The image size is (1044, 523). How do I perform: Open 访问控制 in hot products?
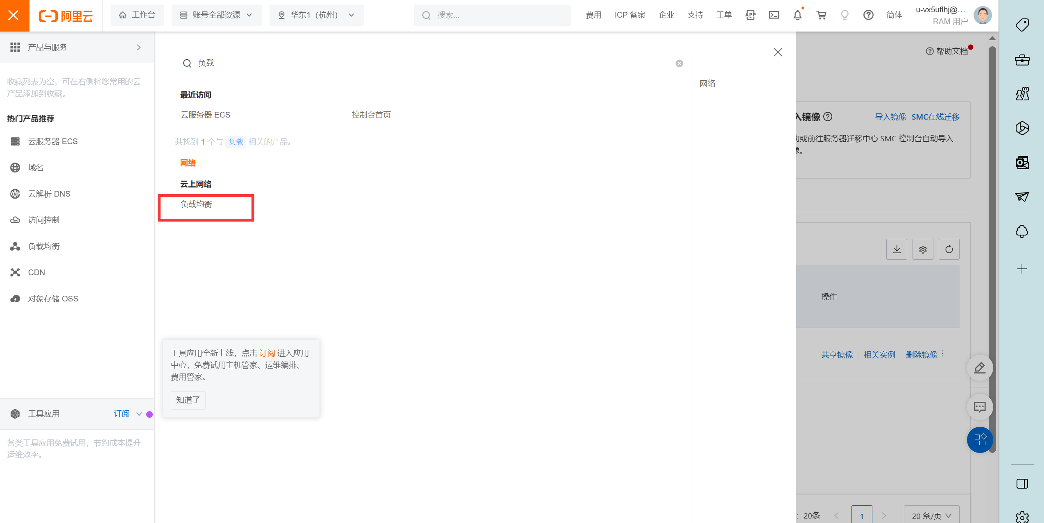click(x=44, y=220)
